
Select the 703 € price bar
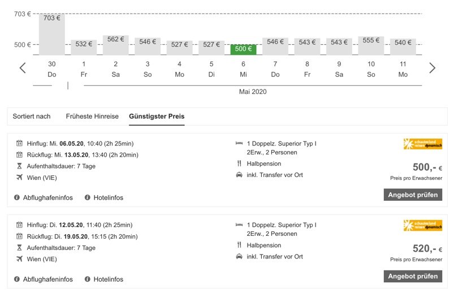pyautogui.click(x=52, y=34)
